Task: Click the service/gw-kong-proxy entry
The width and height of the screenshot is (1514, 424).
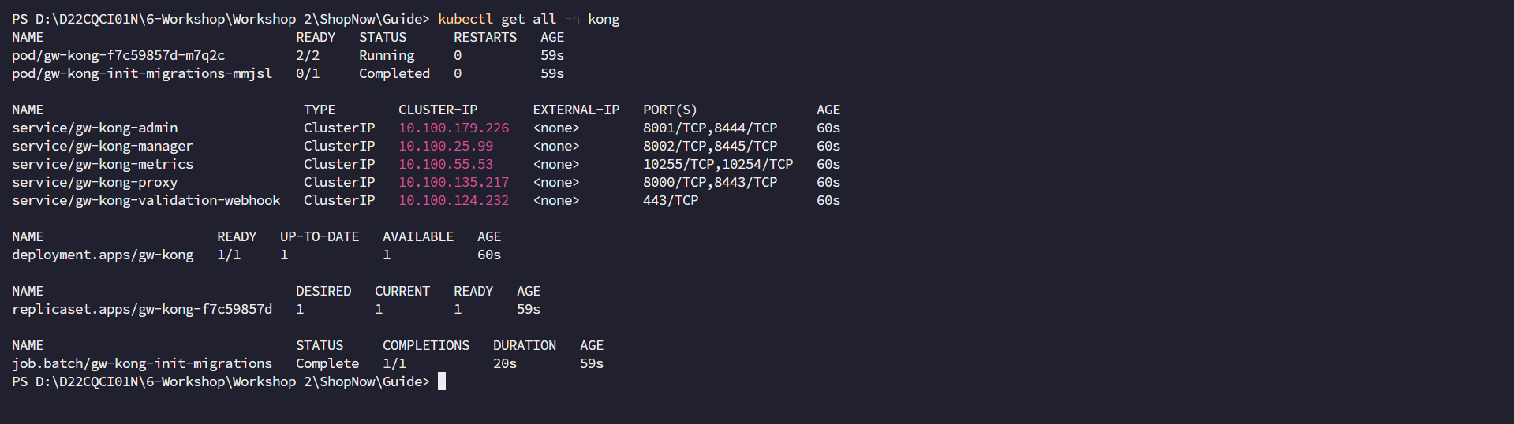Action: (x=95, y=182)
